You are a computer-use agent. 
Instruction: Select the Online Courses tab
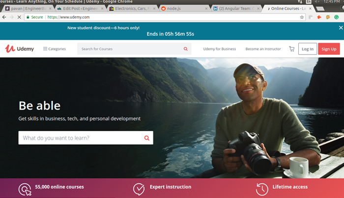(288, 8)
